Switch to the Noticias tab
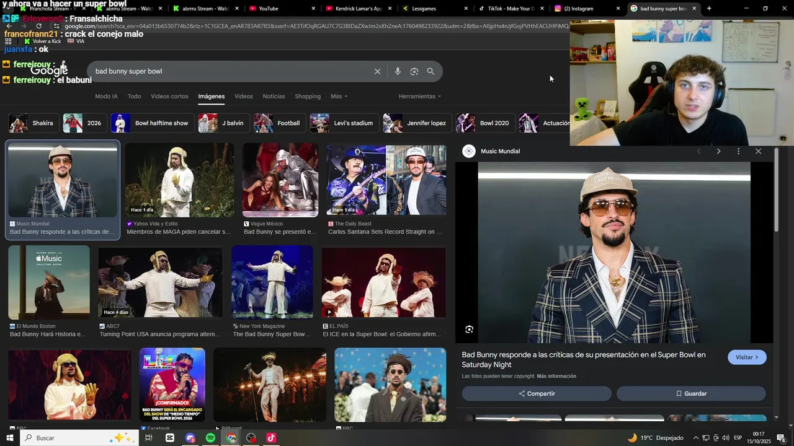 (274, 97)
